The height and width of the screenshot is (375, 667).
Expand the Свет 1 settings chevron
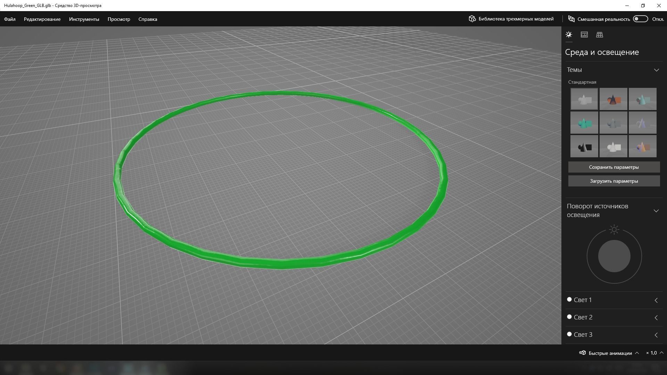tap(656, 300)
